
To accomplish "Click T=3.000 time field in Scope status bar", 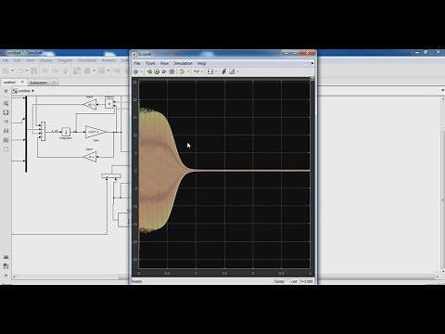I will point(307,281).
